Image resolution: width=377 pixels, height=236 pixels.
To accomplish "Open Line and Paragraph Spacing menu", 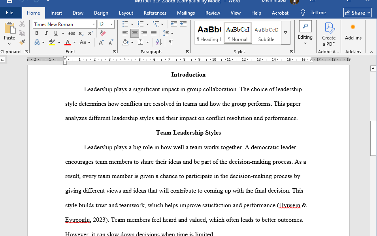I will click(x=168, y=33).
